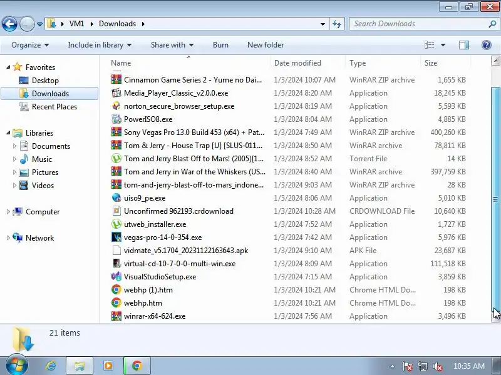Expand the Documents library
The height and width of the screenshot is (375, 501).
tap(14, 146)
